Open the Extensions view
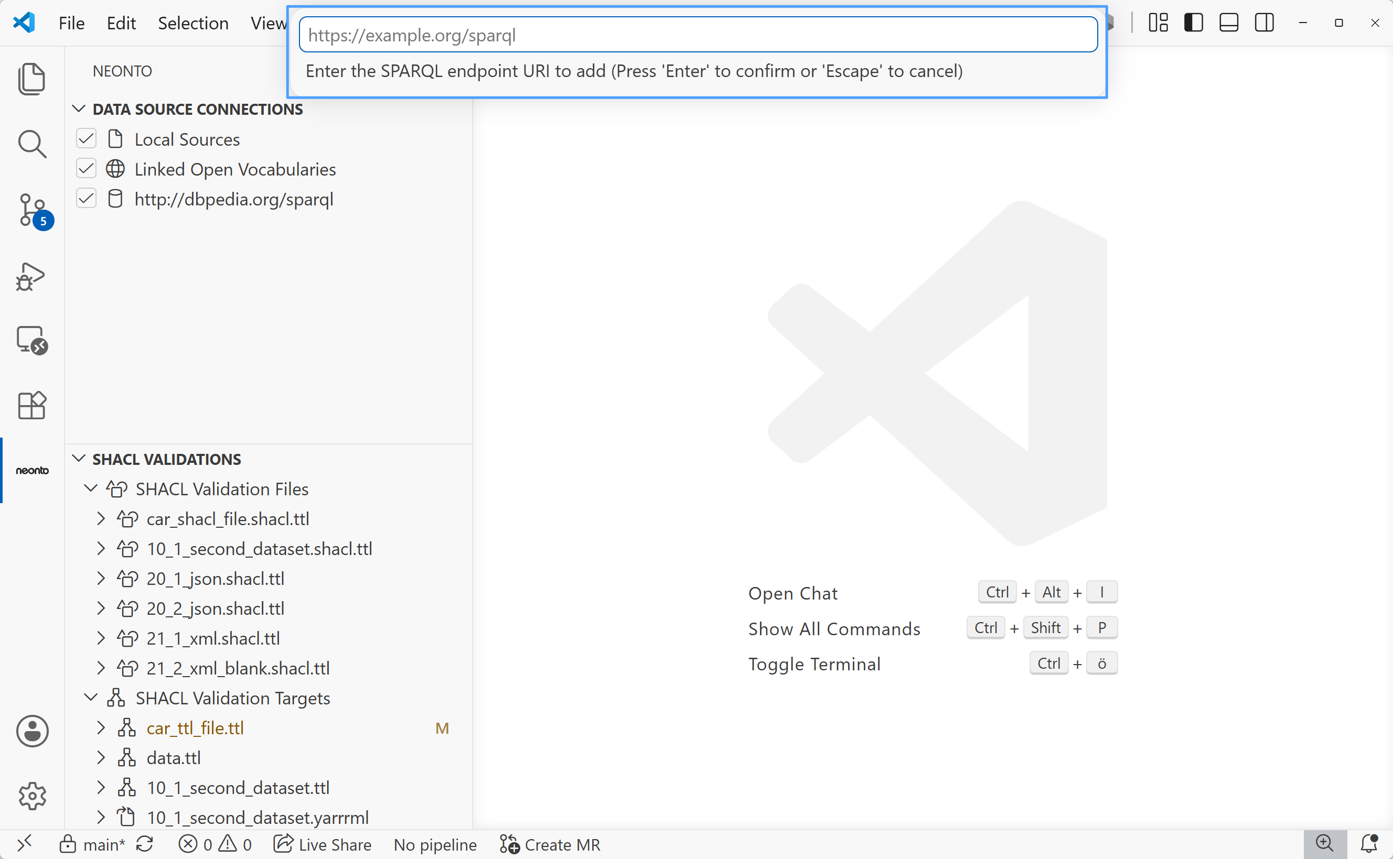1393x859 pixels. point(32,406)
